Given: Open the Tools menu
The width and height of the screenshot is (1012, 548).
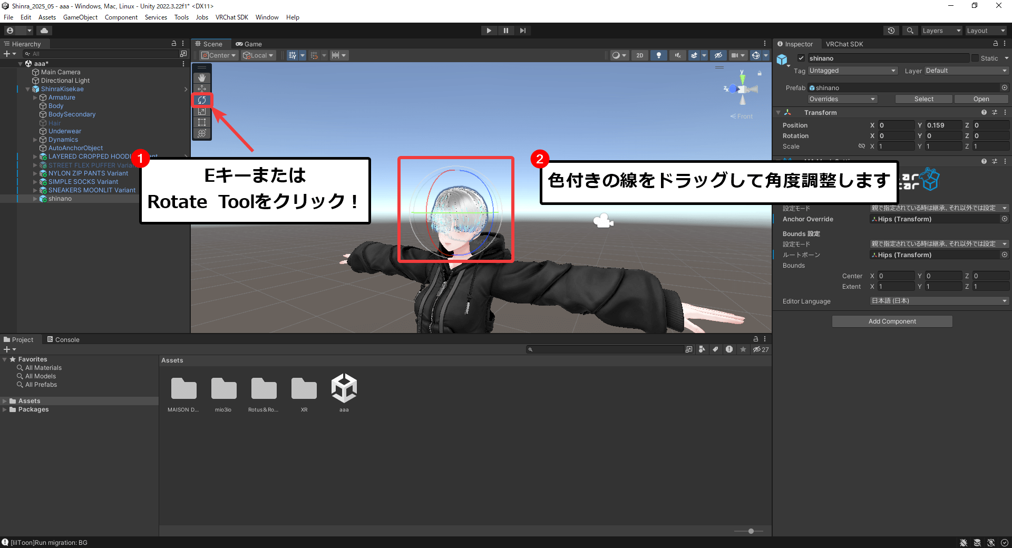Looking at the screenshot, I should (181, 17).
